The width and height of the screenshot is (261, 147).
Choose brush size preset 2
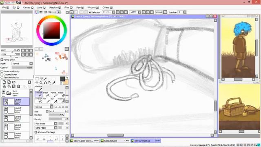tap(62, 138)
